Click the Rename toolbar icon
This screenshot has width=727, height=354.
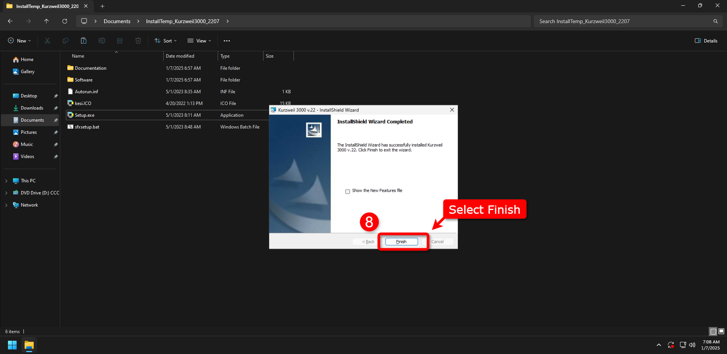102,41
